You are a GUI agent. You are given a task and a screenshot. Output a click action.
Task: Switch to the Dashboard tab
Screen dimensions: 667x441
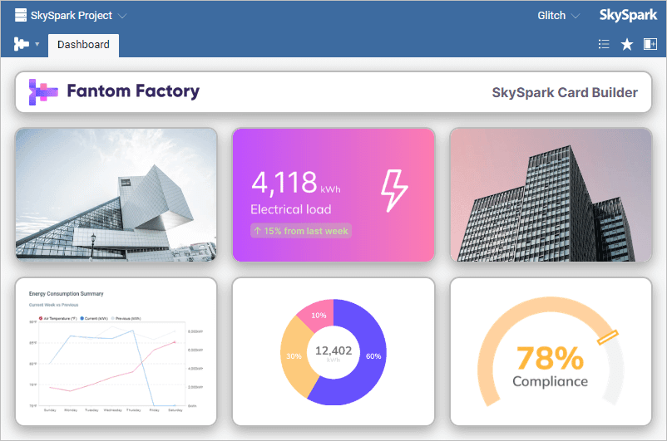(x=83, y=45)
